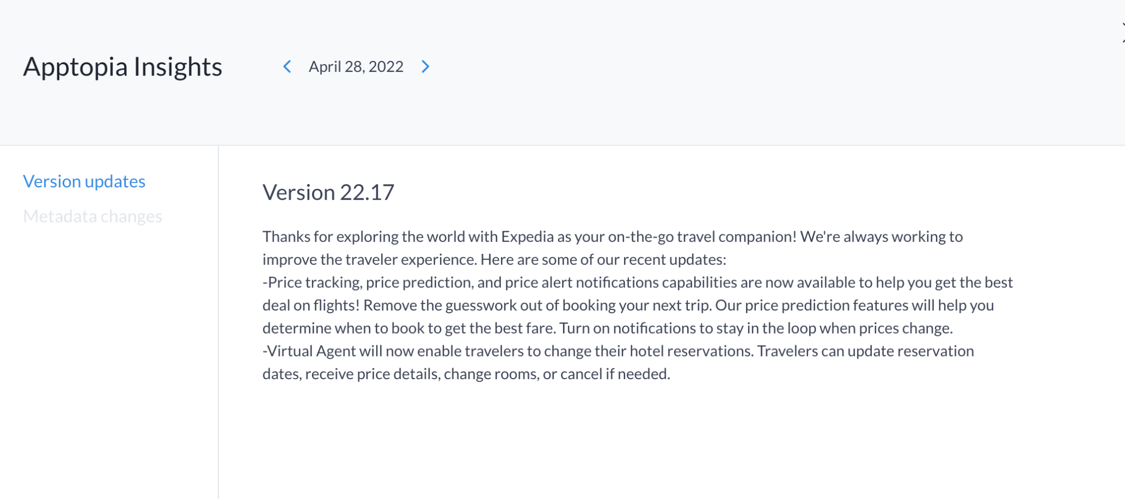Select the Version 22.17 heading

(x=329, y=192)
